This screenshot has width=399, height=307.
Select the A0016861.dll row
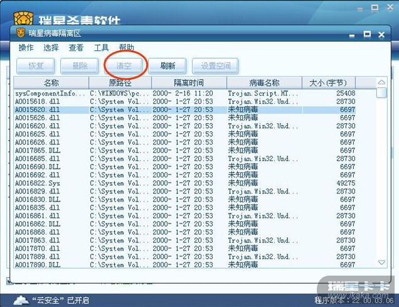(184, 215)
